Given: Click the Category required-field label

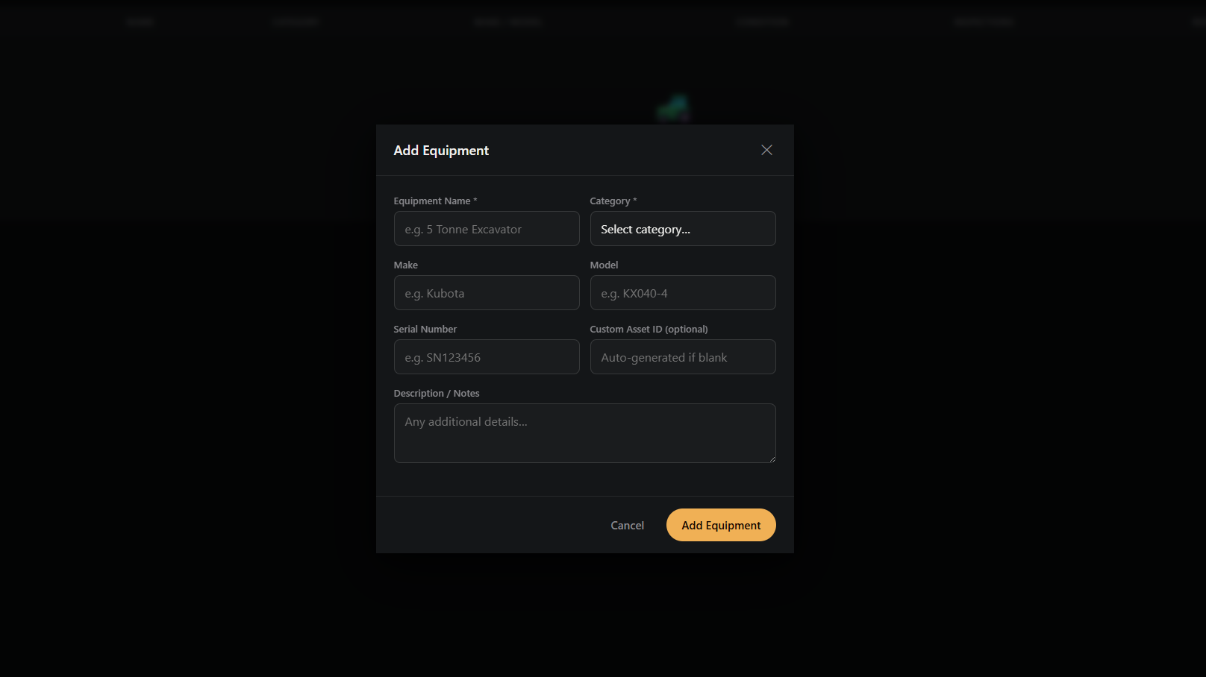Looking at the screenshot, I should point(612,201).
